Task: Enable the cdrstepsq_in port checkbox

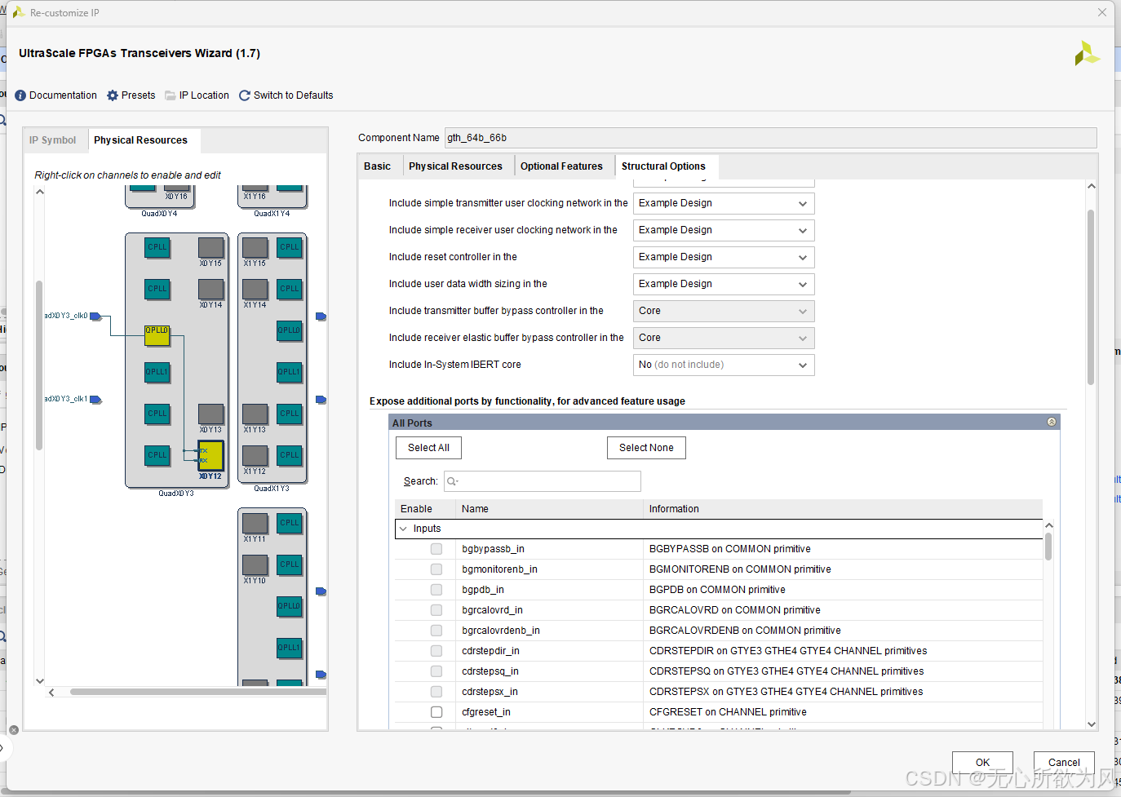Action: point(436,671)
